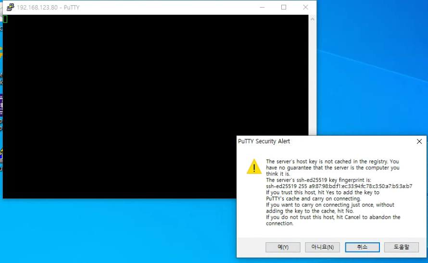Screen dimensions: 428x263
Task: Close the PuTTY terminal window
Action: [305, 7]
